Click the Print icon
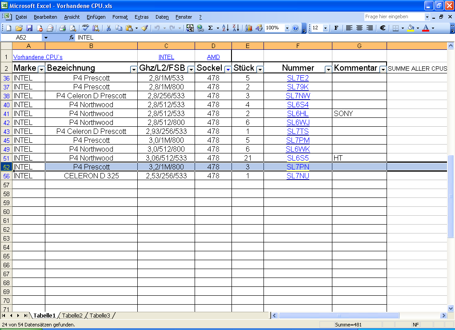This screenshot has width=455, height=330. [62, 28]
